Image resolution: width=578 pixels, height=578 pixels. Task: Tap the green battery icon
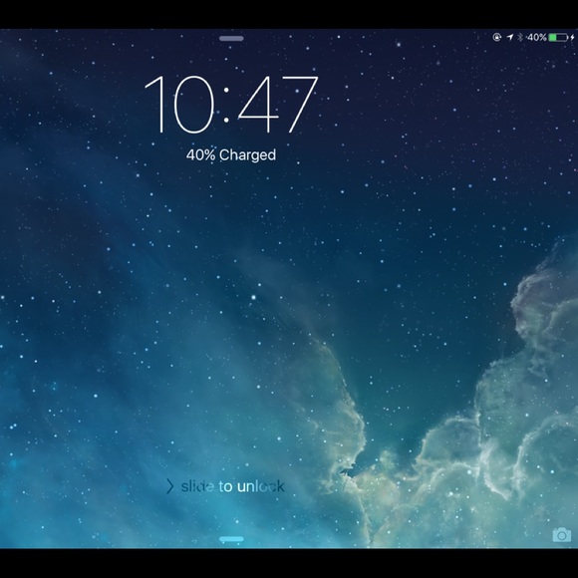pyautogui.click(x=558, y=37)
